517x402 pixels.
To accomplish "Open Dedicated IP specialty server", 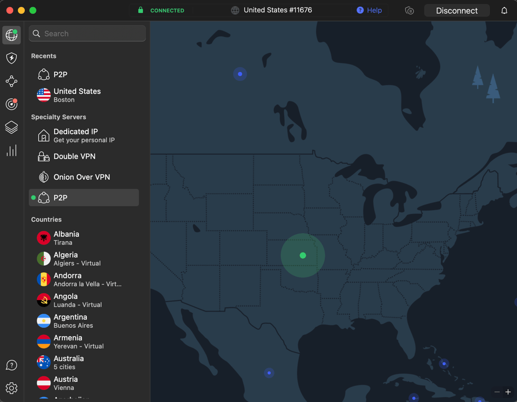I will tap(84, 135).
